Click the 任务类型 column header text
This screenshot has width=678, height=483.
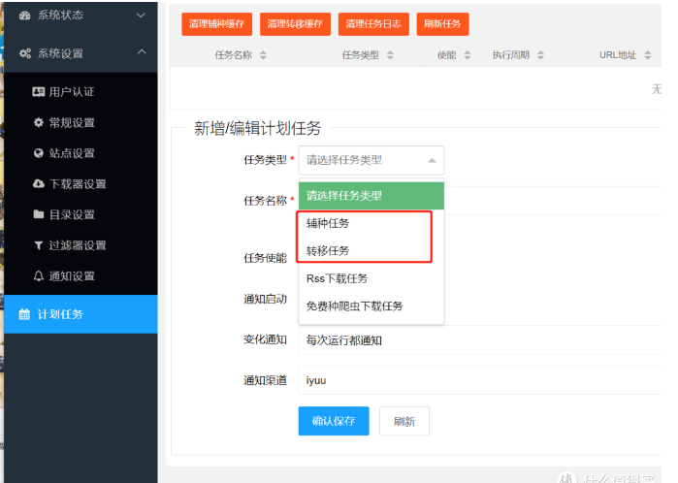tap(361, 55)
